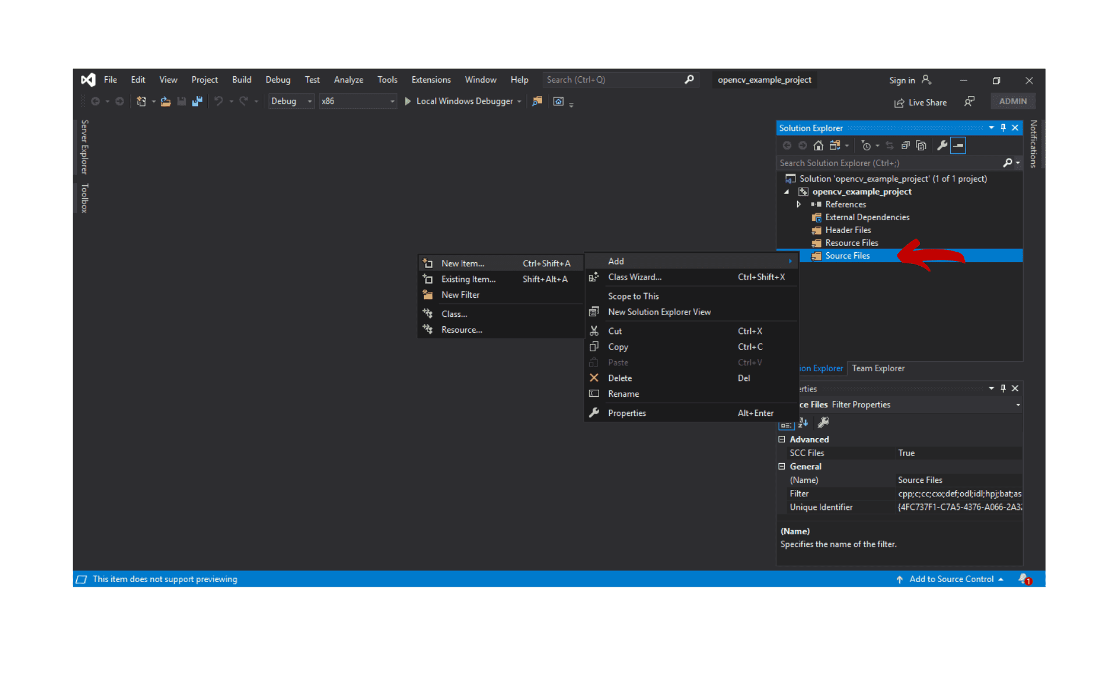Click the ADMIN button
The image size is (1118, 684).
1013,101
